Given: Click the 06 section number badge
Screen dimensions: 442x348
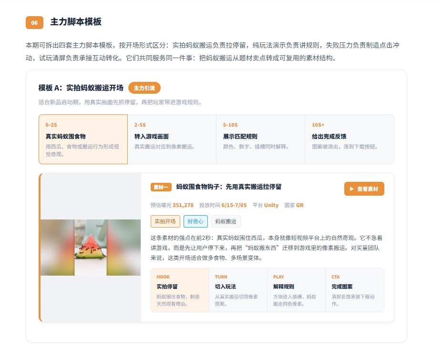Looking at the screenshot, I should click(34, 23).
